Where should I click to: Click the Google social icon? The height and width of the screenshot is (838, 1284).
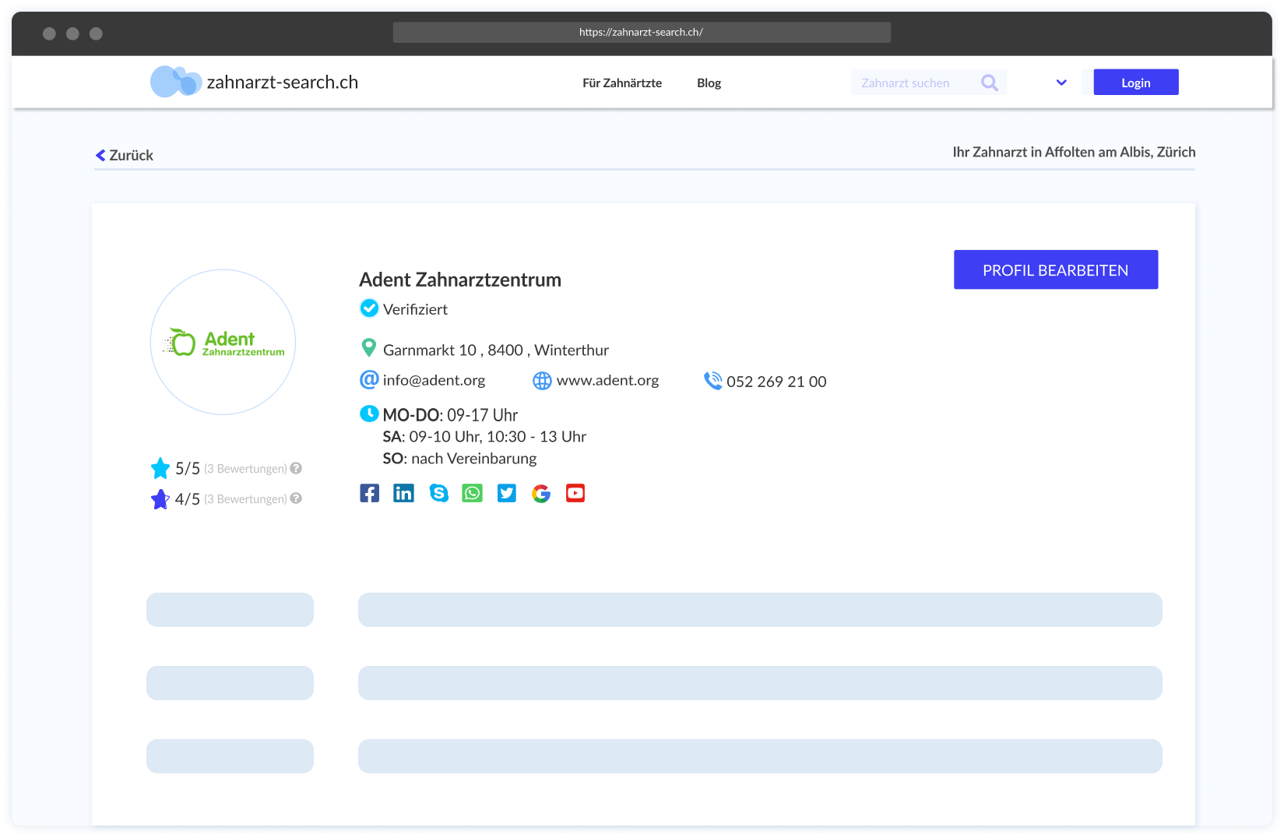tap(541, 493)
